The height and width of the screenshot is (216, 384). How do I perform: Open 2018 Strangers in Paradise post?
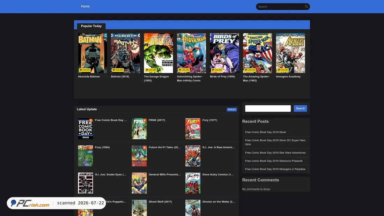pos(275,169)
